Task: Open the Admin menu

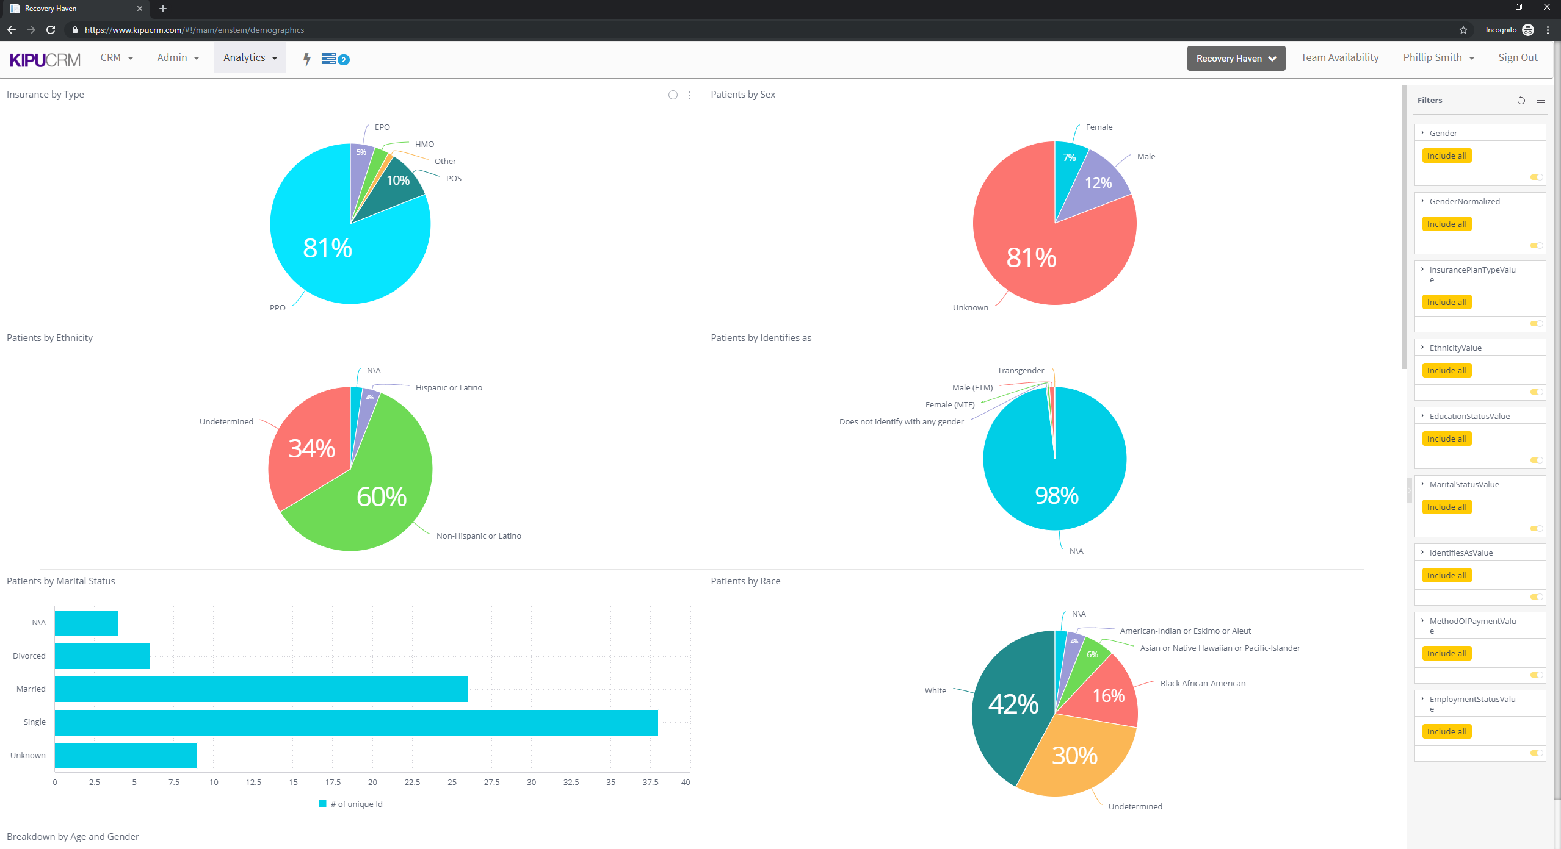Action: click(x=178, y=58)
